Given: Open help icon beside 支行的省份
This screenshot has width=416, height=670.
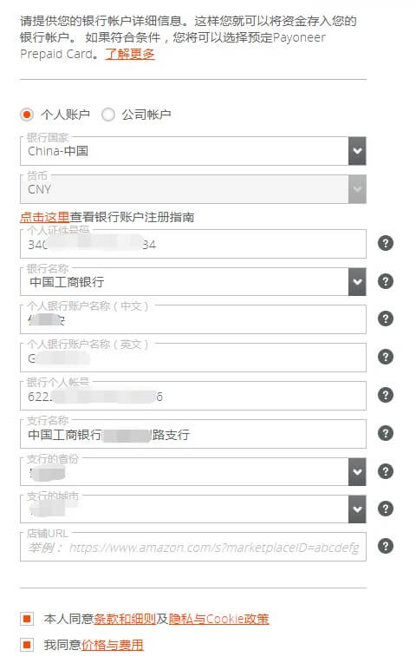Looking at the screenshot, I should point(386,471).
